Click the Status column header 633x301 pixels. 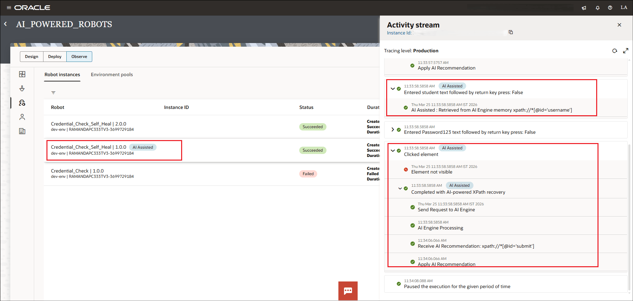pyautogui.click(x=306, y=107)
